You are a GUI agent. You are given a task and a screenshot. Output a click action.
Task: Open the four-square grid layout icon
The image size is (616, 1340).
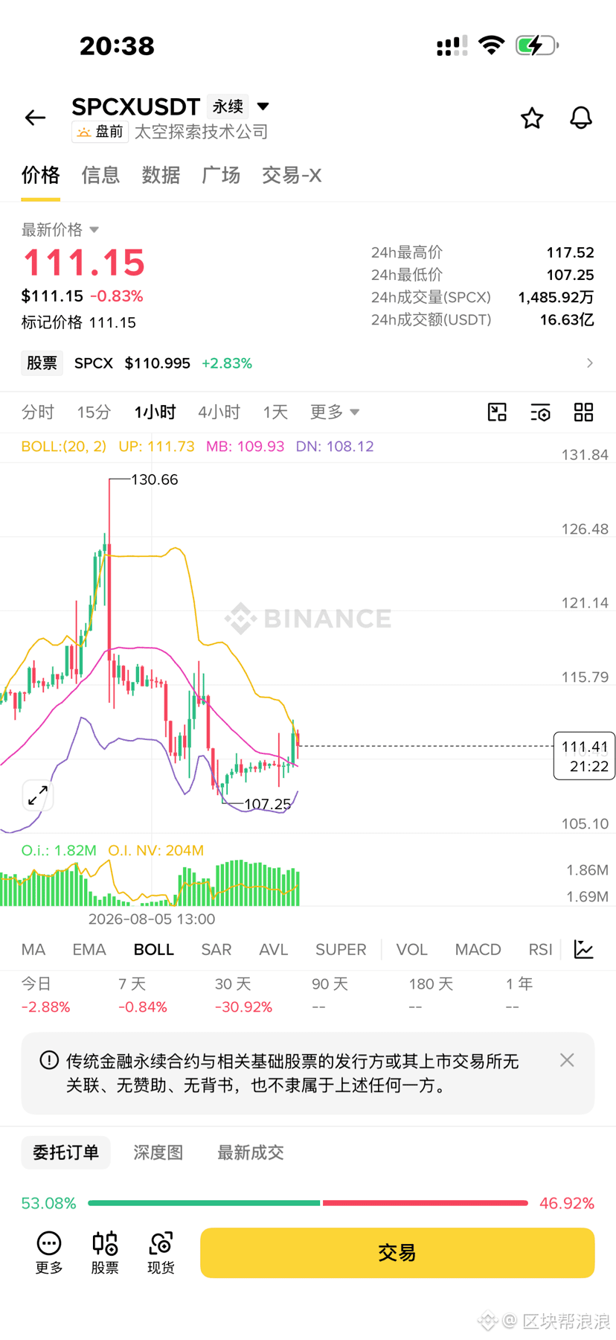pos(583,412)
